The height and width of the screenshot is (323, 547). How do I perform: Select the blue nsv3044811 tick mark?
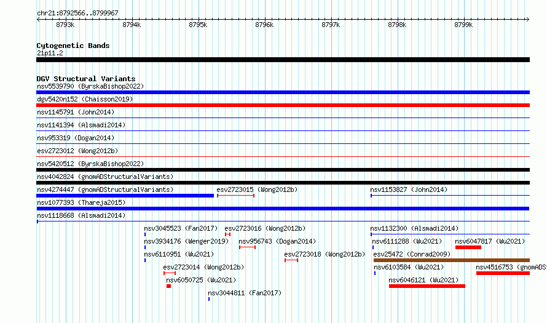209,299
